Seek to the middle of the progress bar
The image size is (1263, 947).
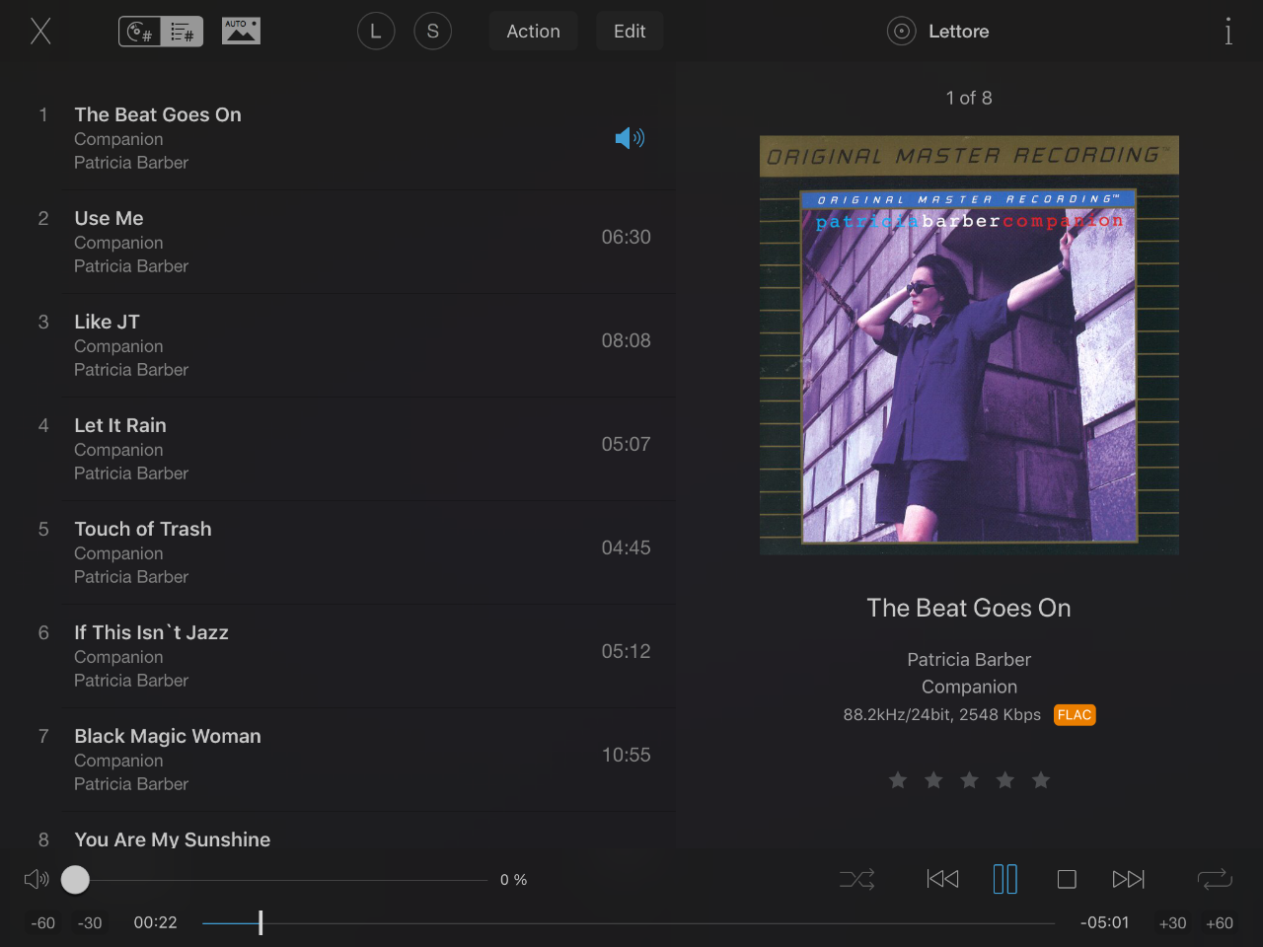[x=629, y=923]
